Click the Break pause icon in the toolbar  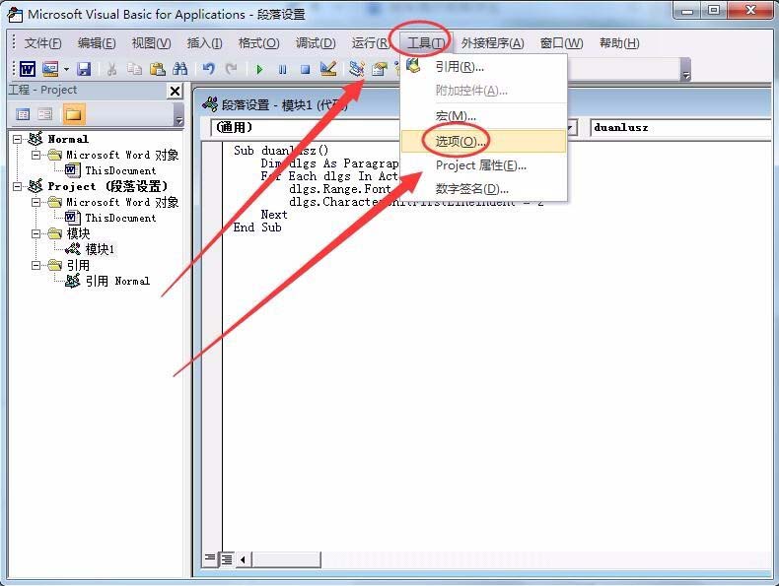(282, 70)
